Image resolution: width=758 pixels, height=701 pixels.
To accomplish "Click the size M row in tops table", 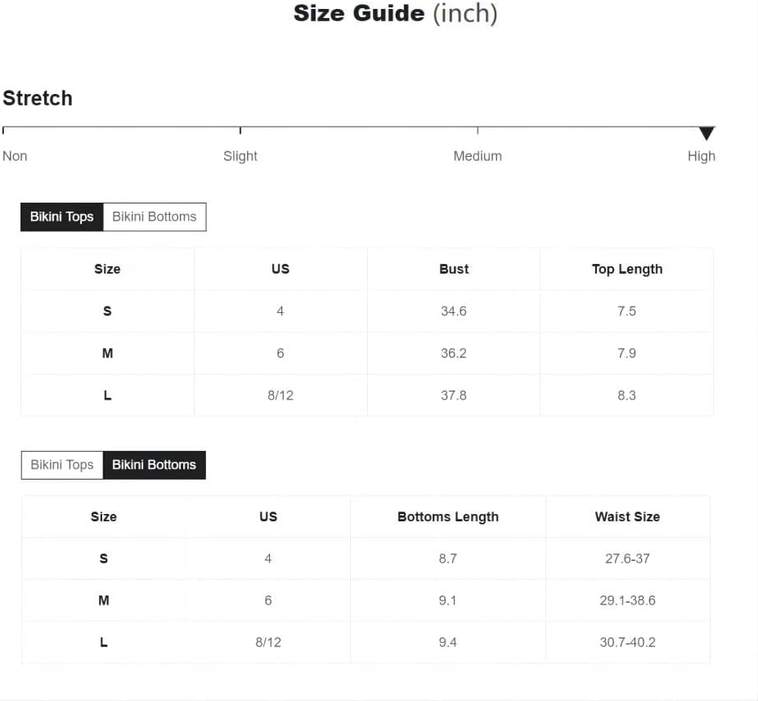I will 367,354.
